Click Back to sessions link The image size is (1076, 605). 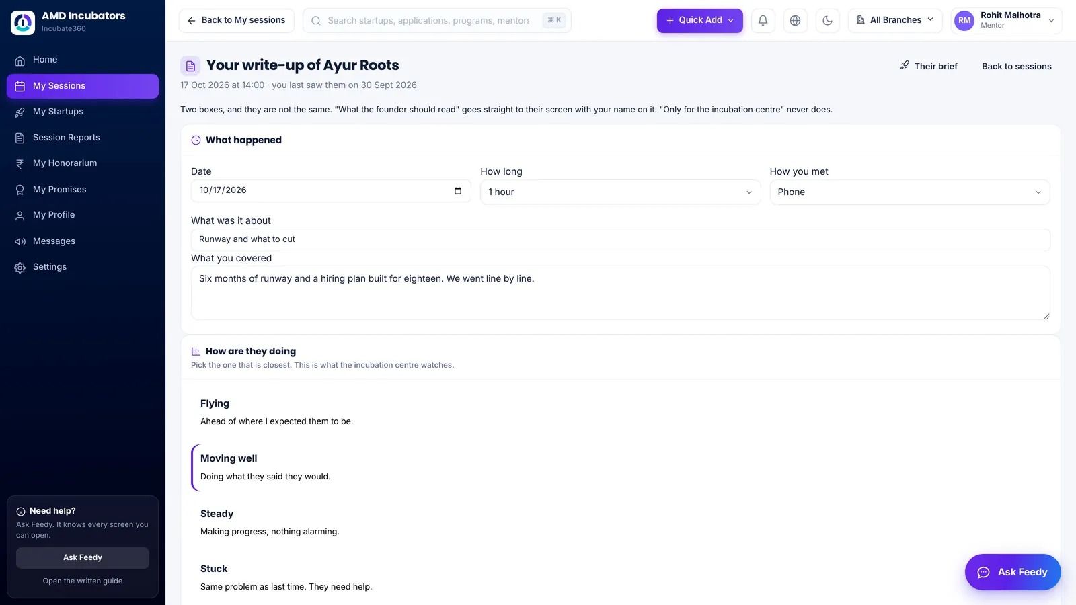click(x=1017, y=66)
